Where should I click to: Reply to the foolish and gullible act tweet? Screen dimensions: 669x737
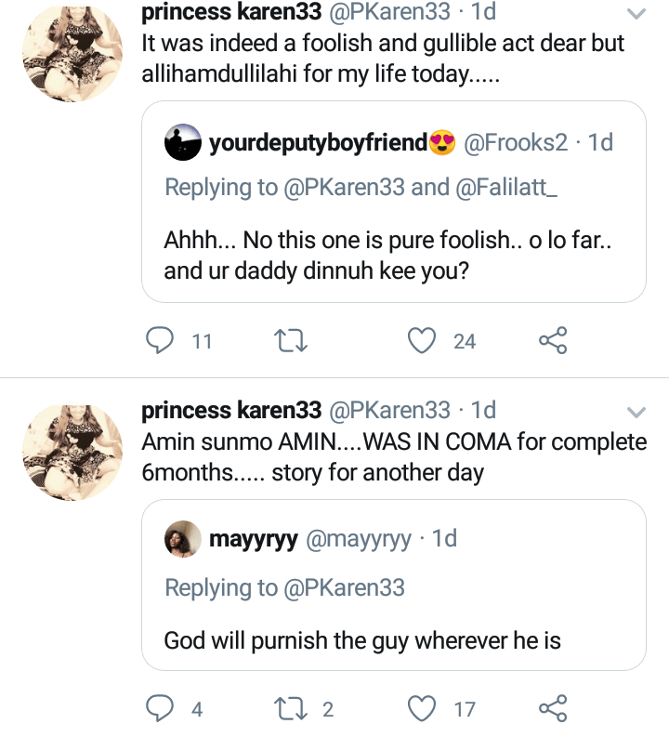[161, 341]
